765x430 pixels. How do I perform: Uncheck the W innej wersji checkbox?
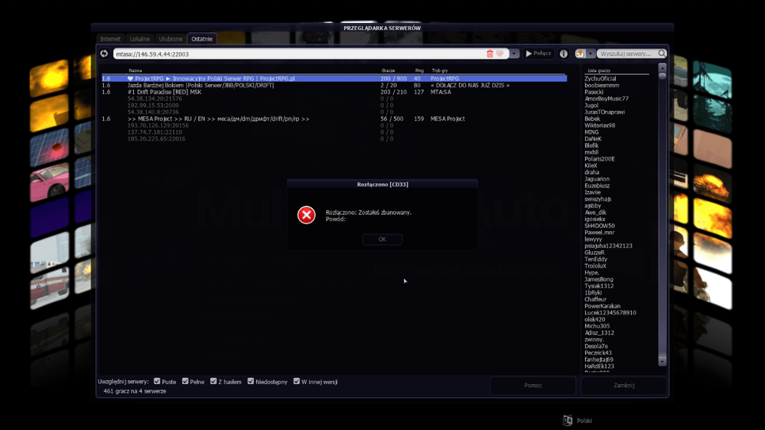(296, 381)
